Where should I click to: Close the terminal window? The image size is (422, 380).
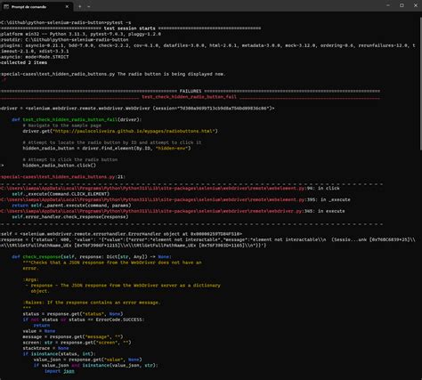click(416, 5)
